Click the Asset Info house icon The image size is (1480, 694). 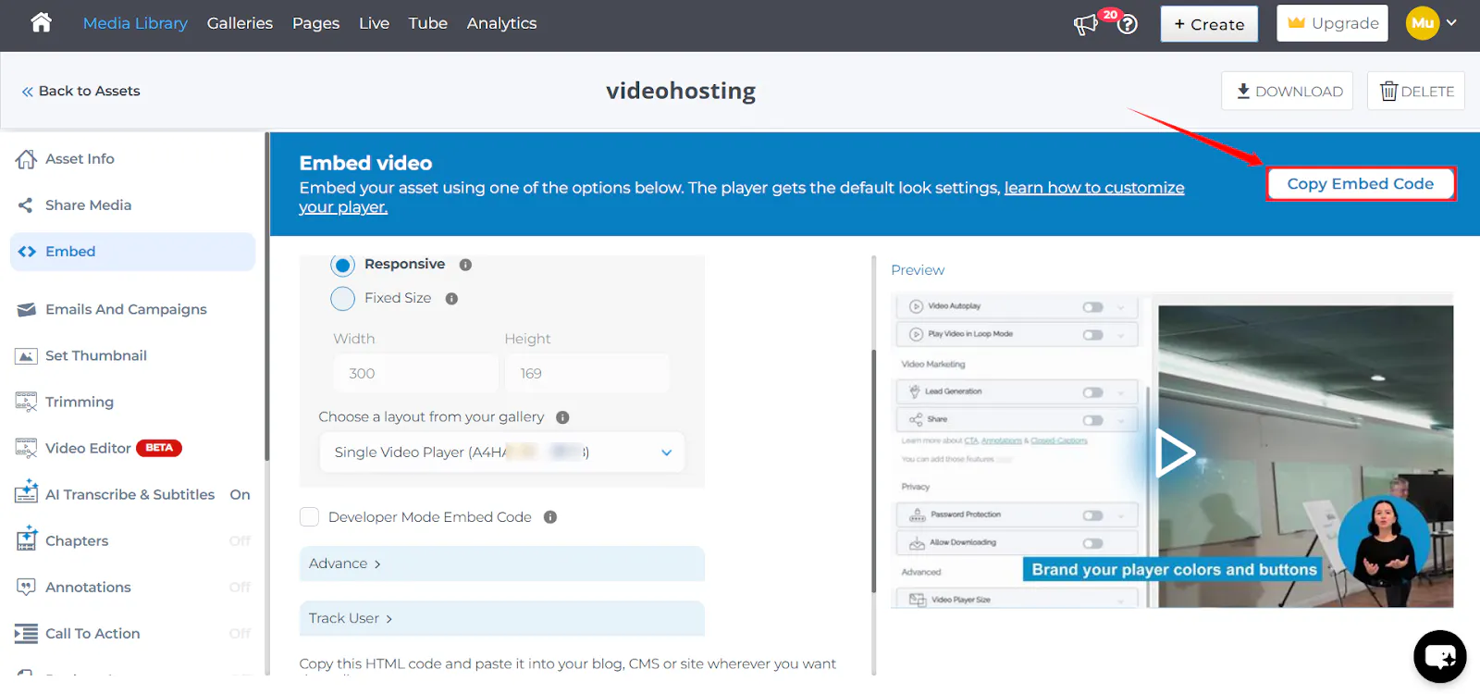26,159
